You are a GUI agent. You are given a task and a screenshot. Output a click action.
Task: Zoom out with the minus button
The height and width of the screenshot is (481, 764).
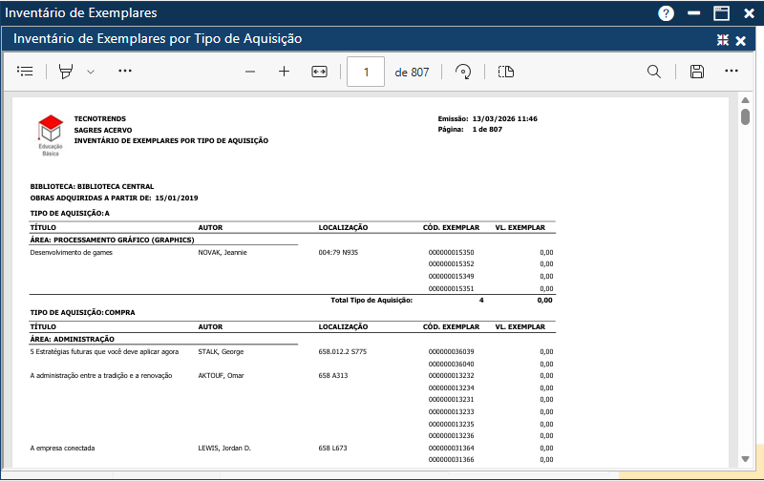[x=250, y=72]
